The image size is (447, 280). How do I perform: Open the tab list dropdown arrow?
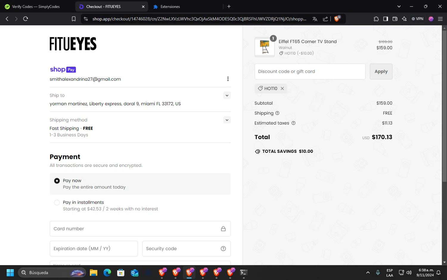[x=399, y=6]
